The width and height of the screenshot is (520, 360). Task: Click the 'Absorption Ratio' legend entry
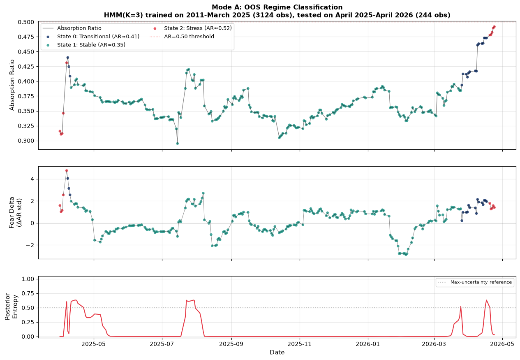(72, 28)
